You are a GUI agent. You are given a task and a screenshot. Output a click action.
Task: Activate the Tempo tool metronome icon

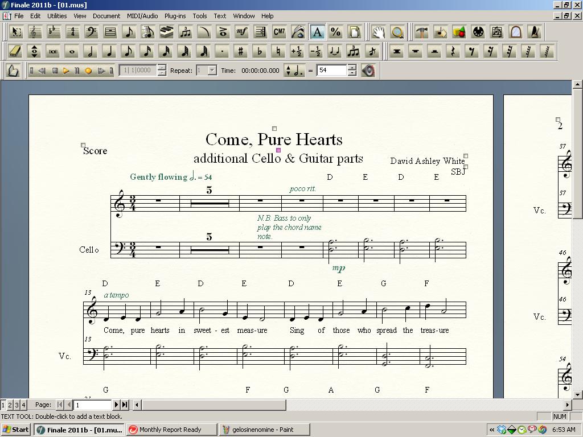pos(534,32)
